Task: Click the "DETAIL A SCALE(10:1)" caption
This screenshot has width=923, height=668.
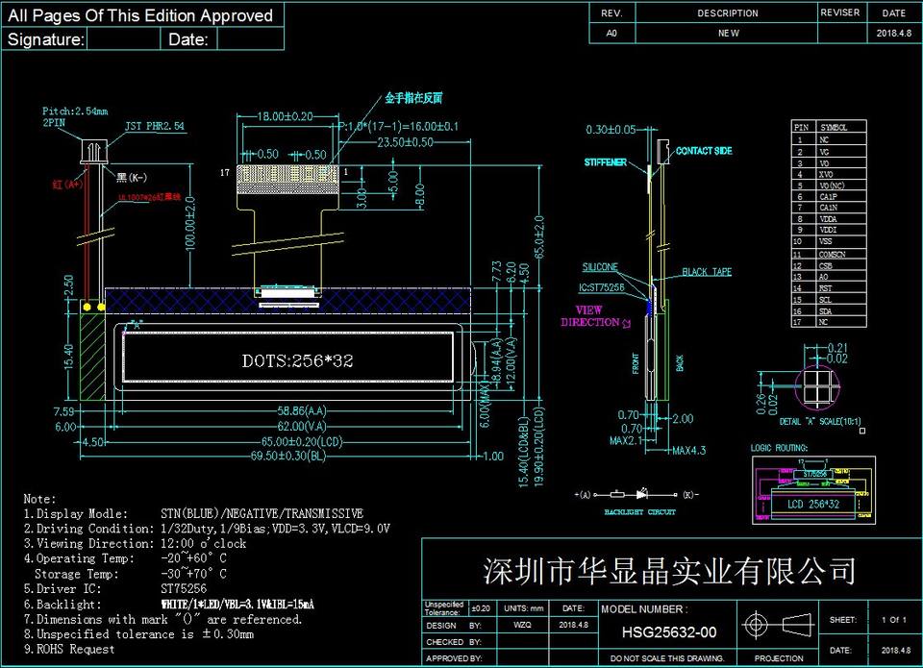Action: (820, 421)
